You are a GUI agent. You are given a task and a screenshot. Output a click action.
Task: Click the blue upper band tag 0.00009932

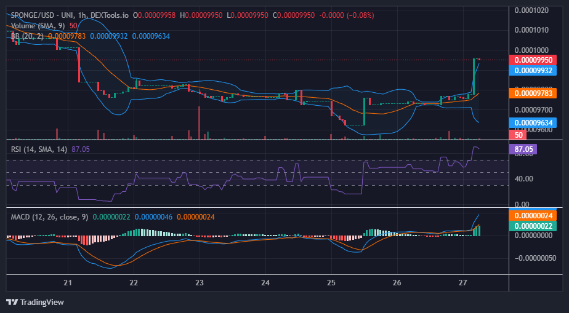(x=532, y=70)
